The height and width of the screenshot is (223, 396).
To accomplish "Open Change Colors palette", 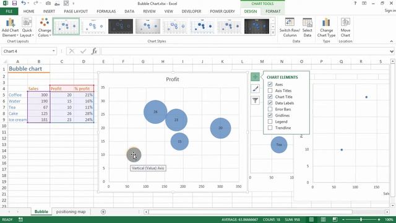I will 45,28.
